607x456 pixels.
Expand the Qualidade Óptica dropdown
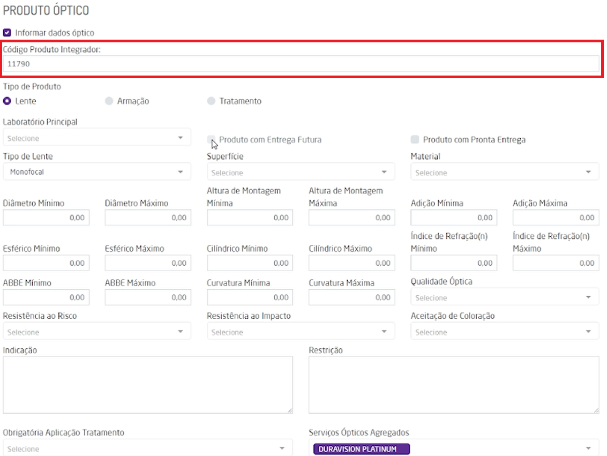pos(505,297)
